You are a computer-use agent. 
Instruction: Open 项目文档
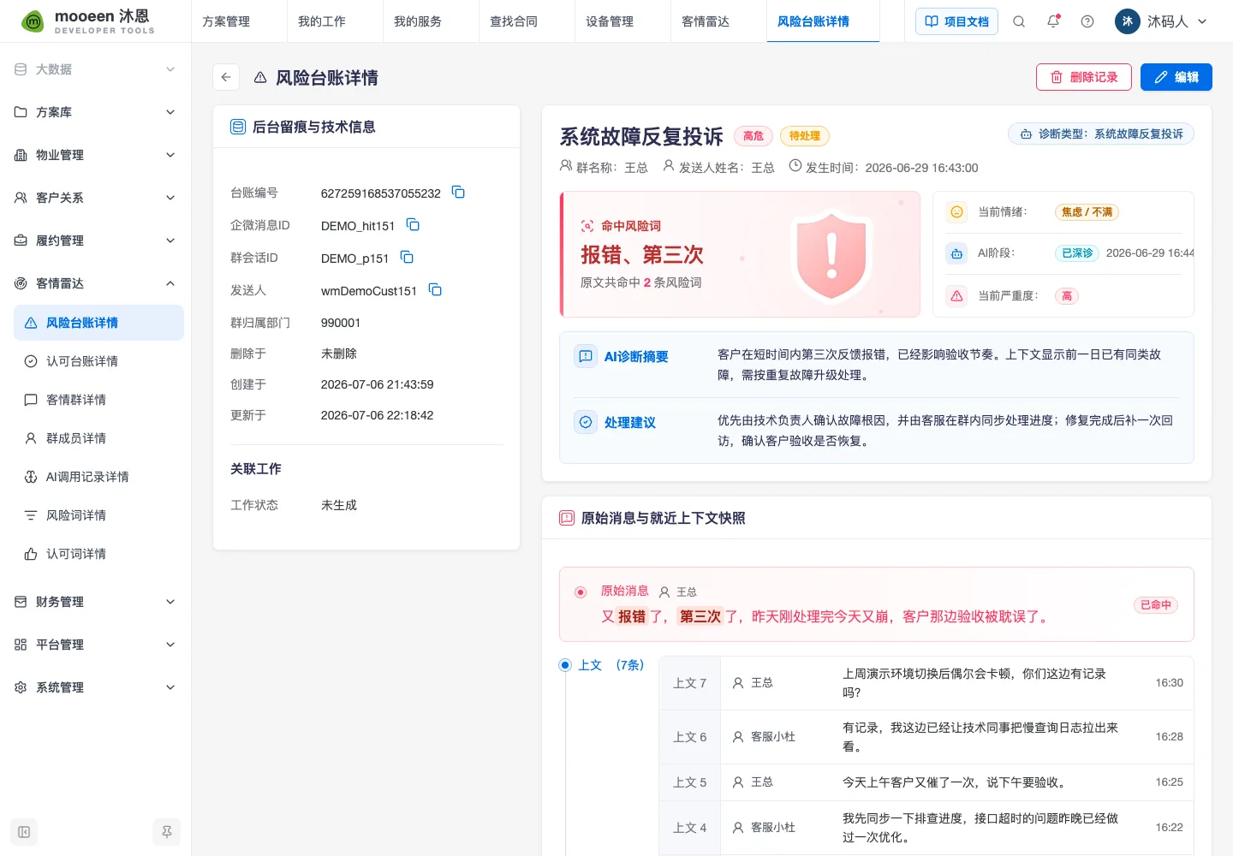point(957,21)
